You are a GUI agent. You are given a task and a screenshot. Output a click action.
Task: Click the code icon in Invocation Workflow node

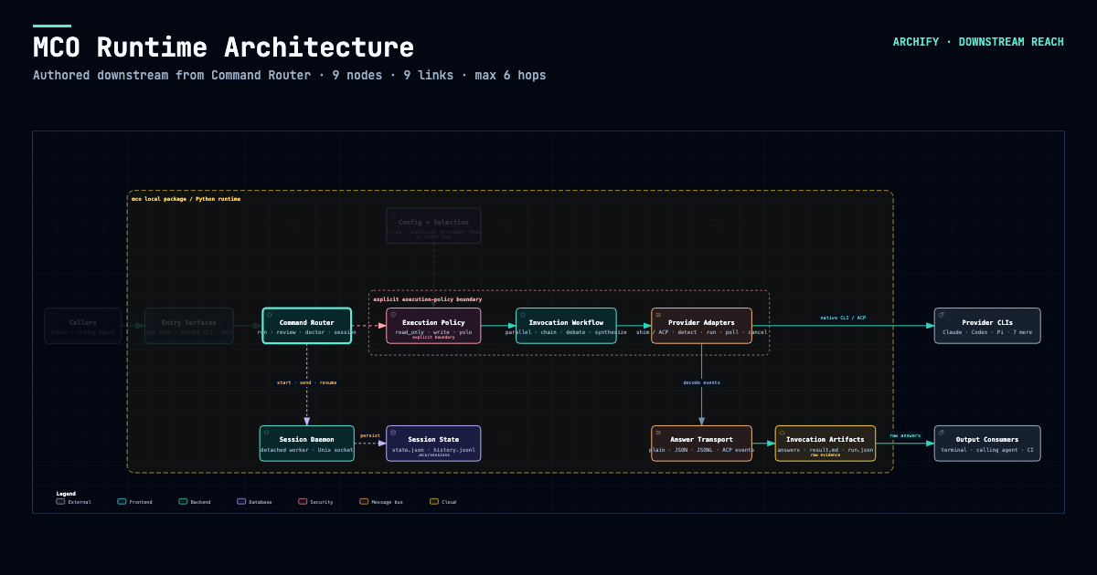pos(522,314)
